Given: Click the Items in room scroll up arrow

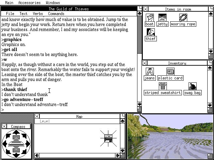Looking at the screenshot, I should click(211, 14).
